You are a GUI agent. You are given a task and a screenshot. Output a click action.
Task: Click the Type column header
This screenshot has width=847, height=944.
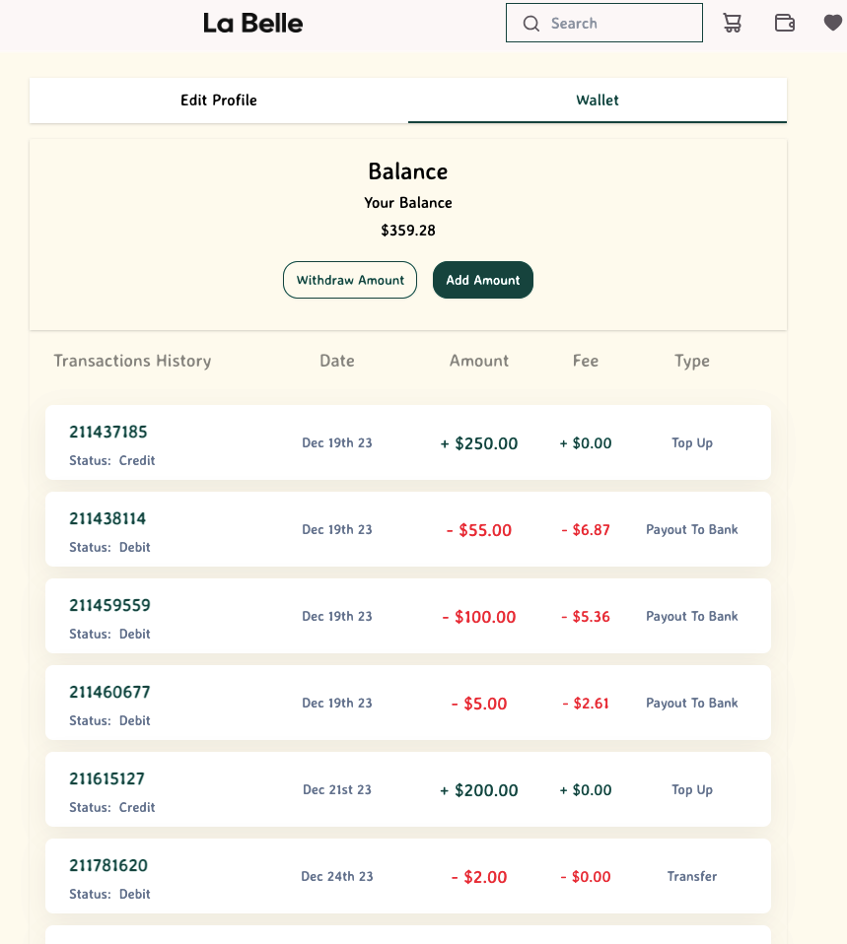coord(692,361)
